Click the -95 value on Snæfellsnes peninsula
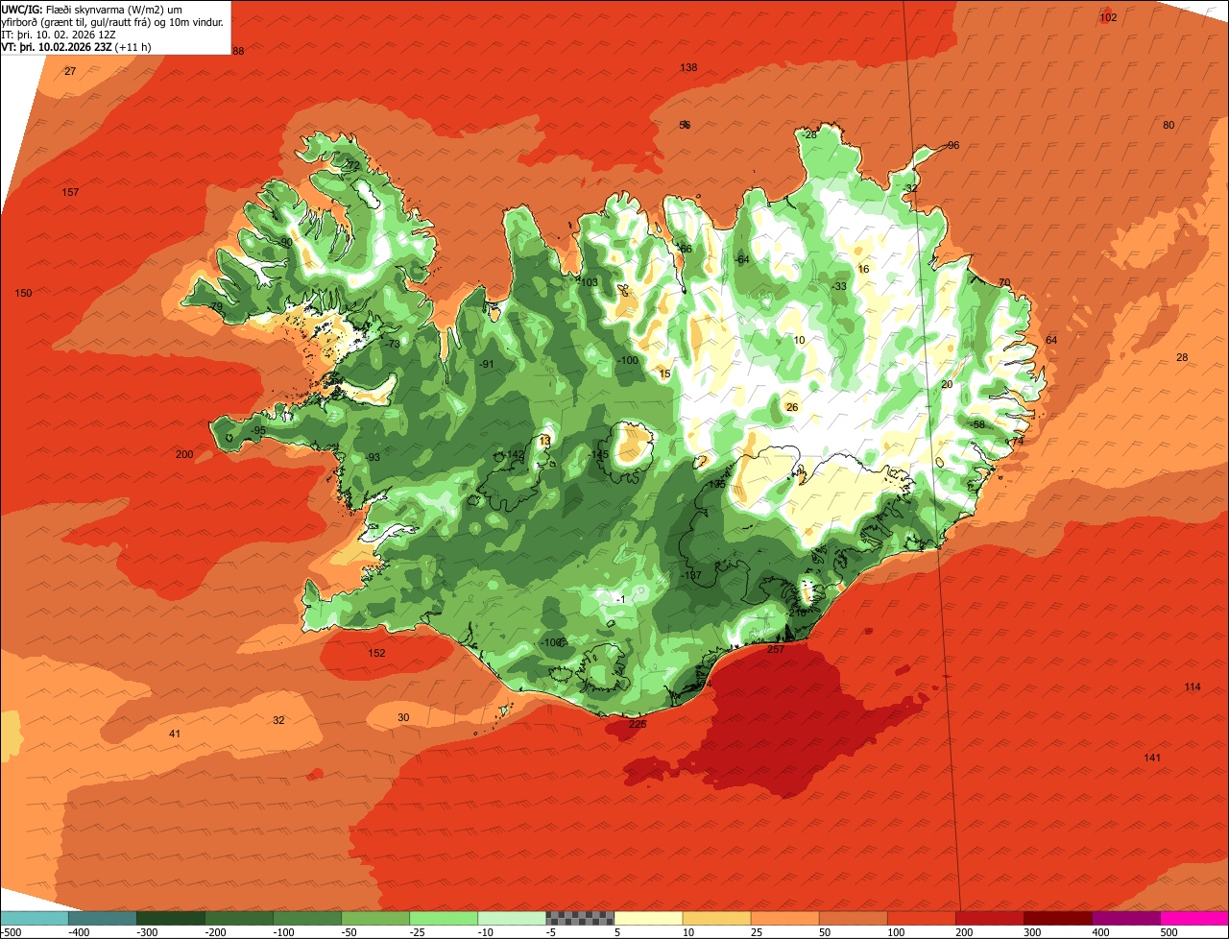This screenshot has width=1229, height=939. 257,431
